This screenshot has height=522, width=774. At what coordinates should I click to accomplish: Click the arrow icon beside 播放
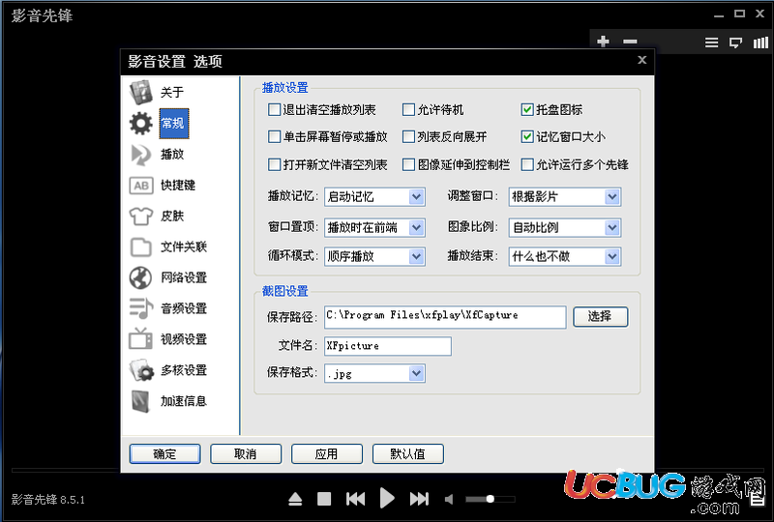tap(140, 155)
